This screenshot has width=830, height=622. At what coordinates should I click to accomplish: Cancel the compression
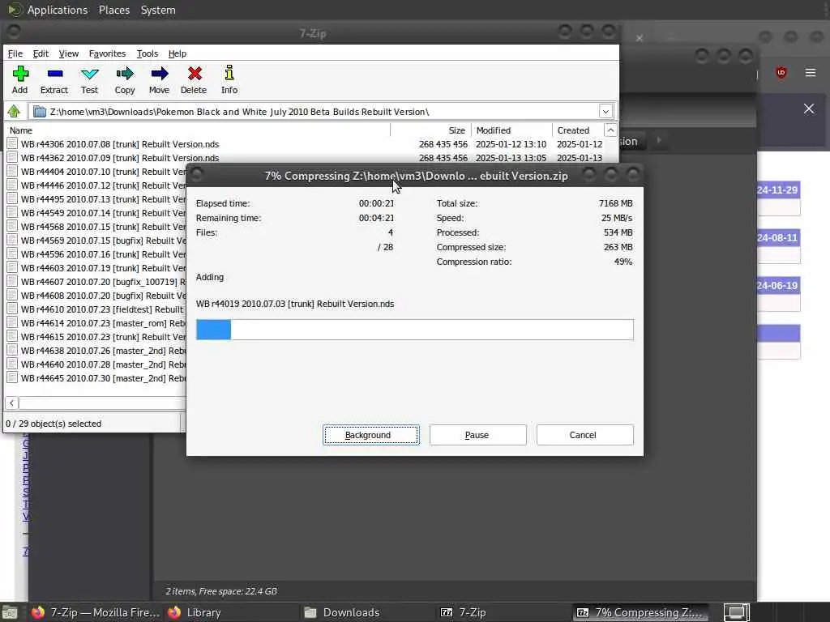pyautogui.click(x=584, y=435)
